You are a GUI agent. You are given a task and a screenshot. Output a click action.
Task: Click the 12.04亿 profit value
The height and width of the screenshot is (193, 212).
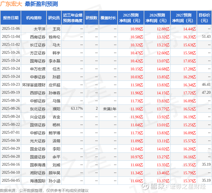pos(137,149)
